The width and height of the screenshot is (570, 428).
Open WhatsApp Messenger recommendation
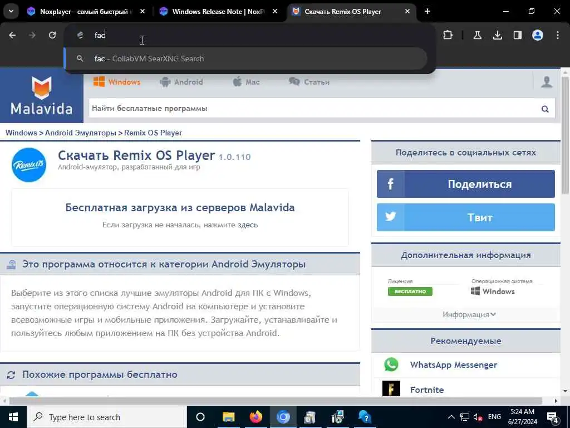point(453,364)
